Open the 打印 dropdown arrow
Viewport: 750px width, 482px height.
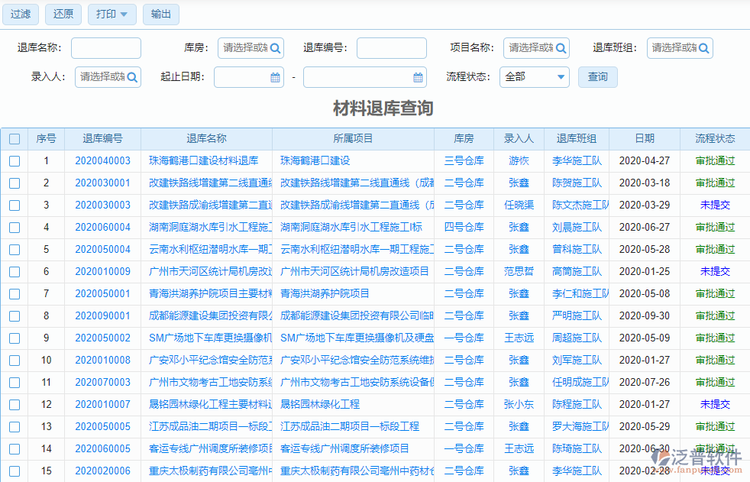[124, 15]
